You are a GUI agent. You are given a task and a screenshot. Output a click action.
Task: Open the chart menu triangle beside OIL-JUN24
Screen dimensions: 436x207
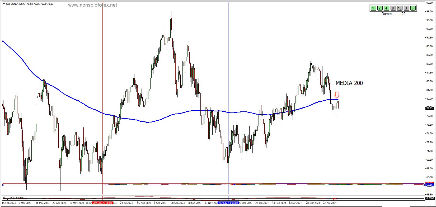3,4
